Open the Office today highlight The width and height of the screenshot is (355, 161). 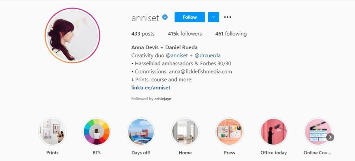[274, 132]
